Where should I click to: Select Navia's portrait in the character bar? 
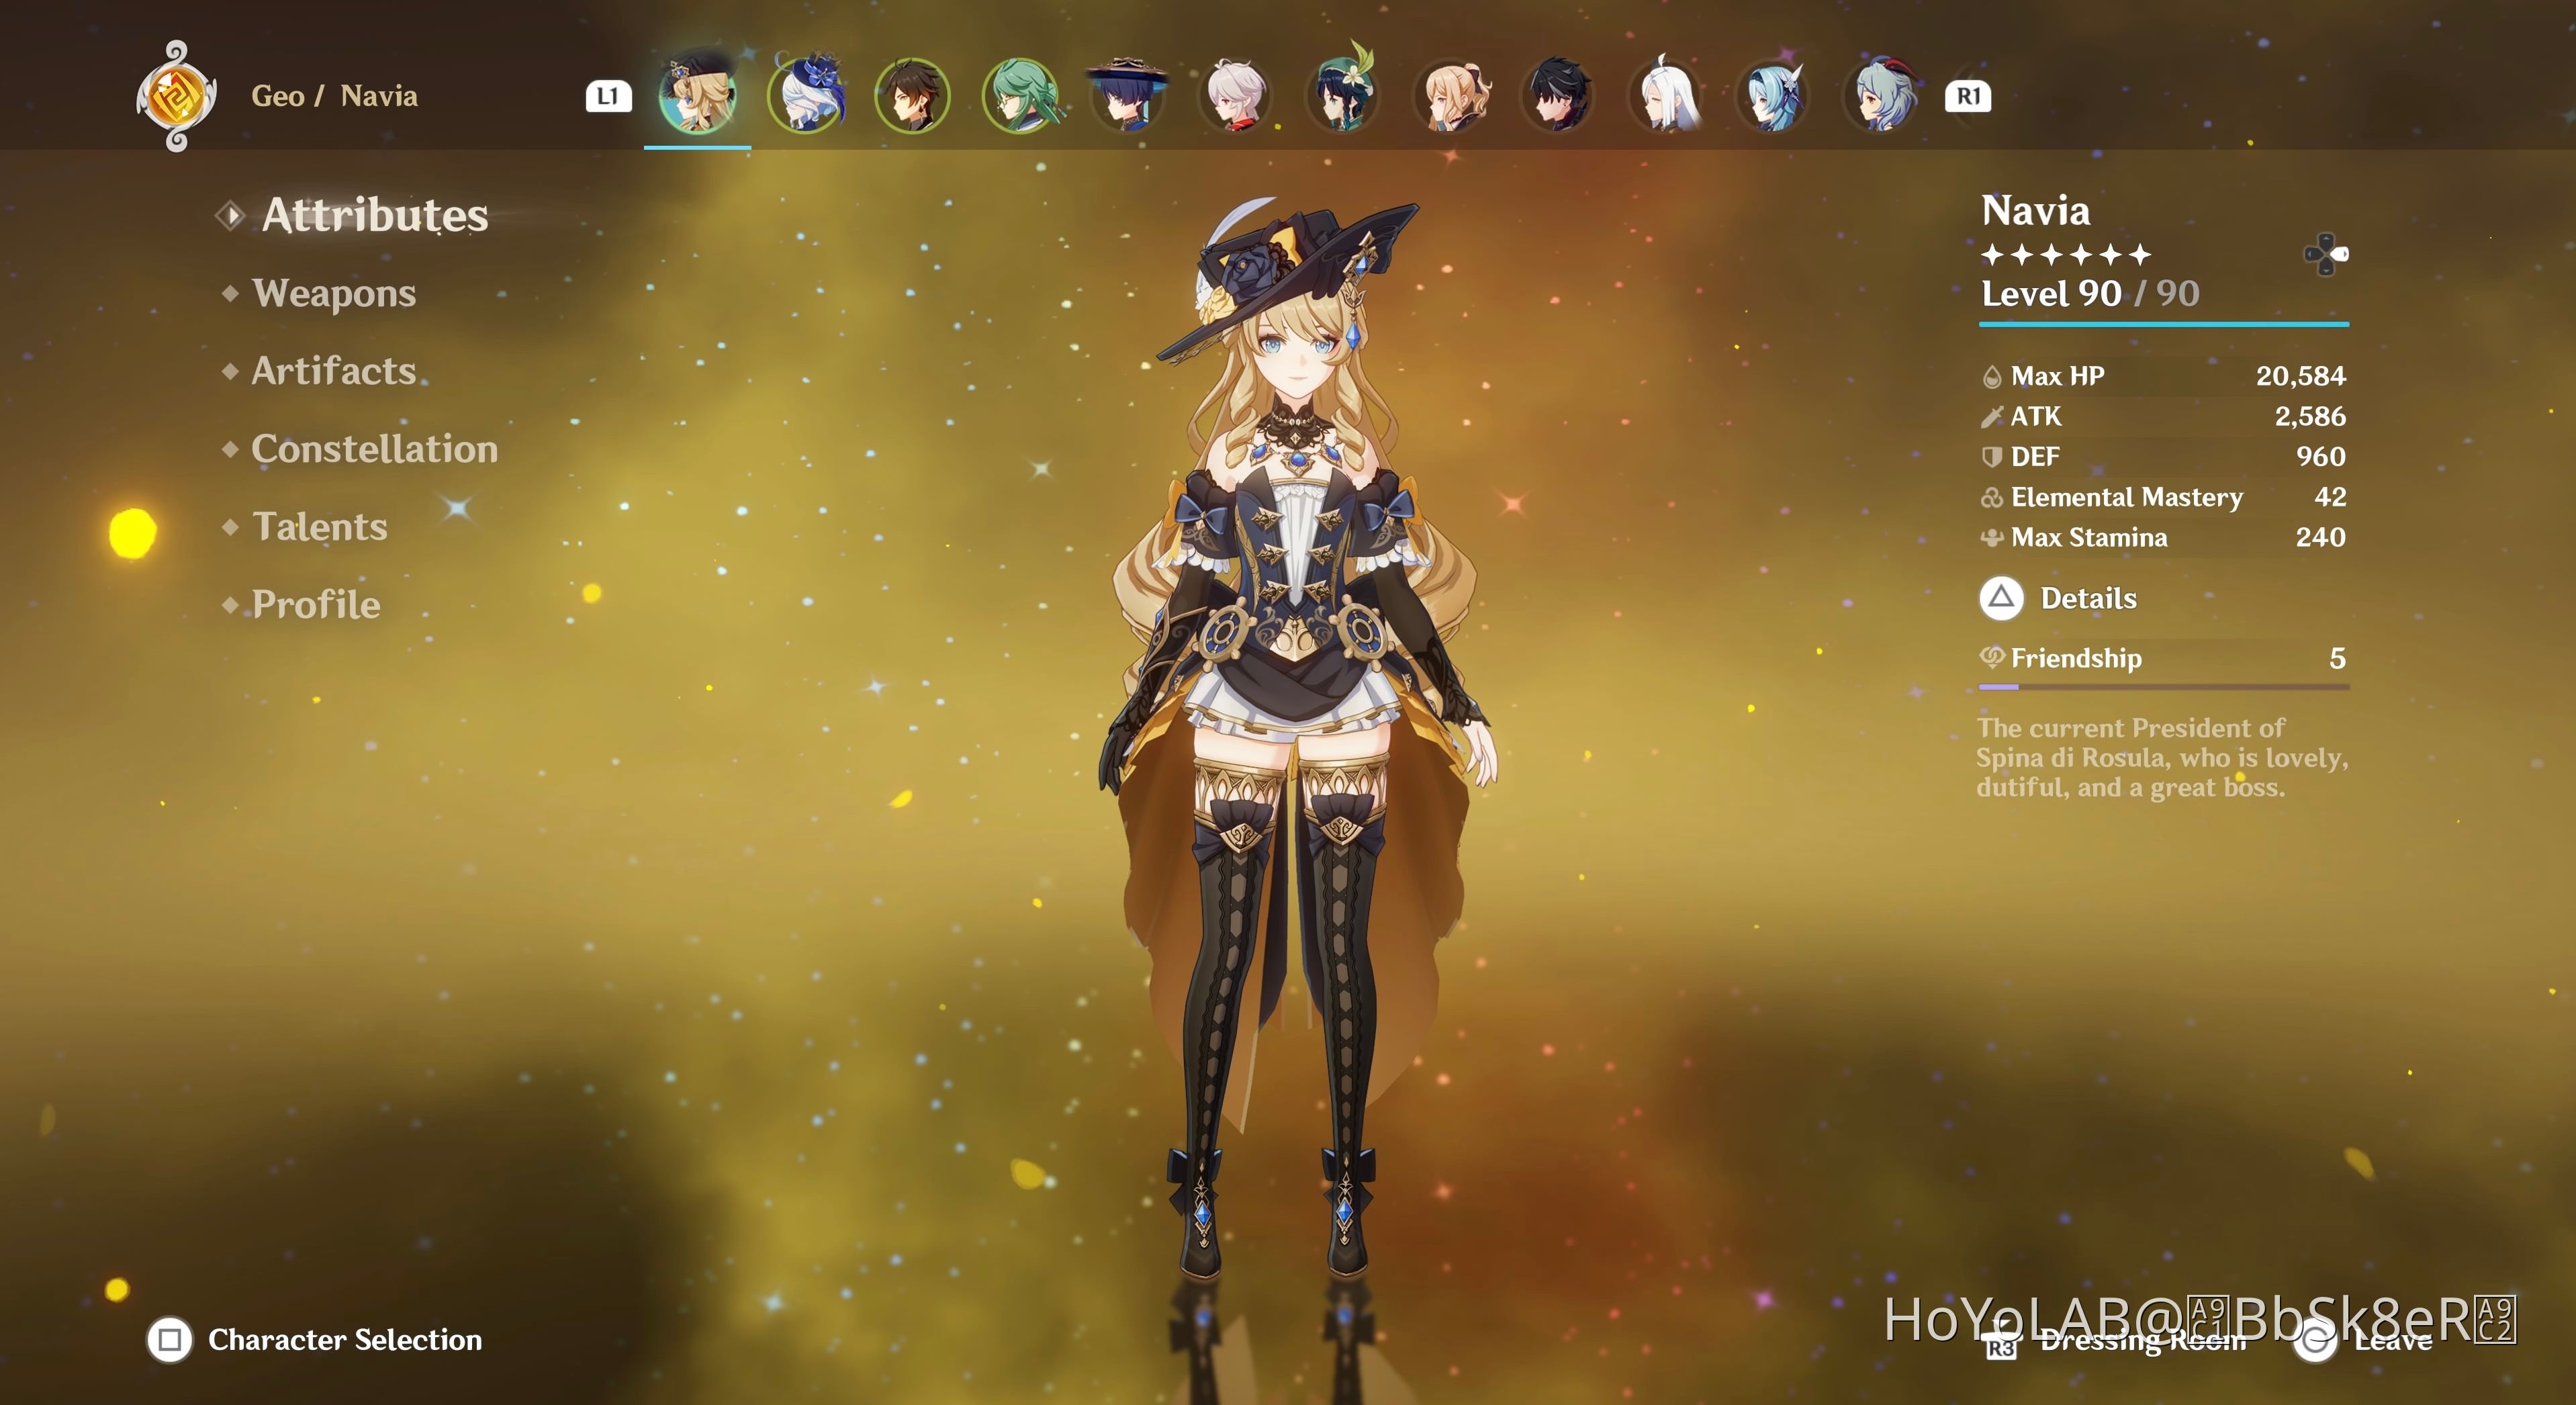(x=697, y=95)
